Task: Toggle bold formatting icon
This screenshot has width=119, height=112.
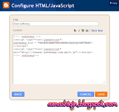Action: click(x=75, y=31)
